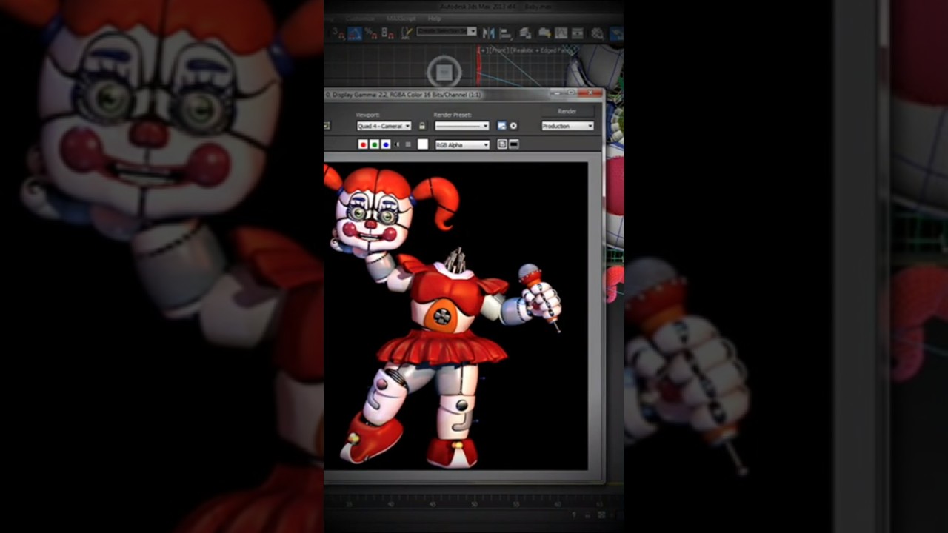Screen dimensions: 948x533
Task: Click the rendered Circus Baby image
Action: pyautogui.click(x=455, y=316)
